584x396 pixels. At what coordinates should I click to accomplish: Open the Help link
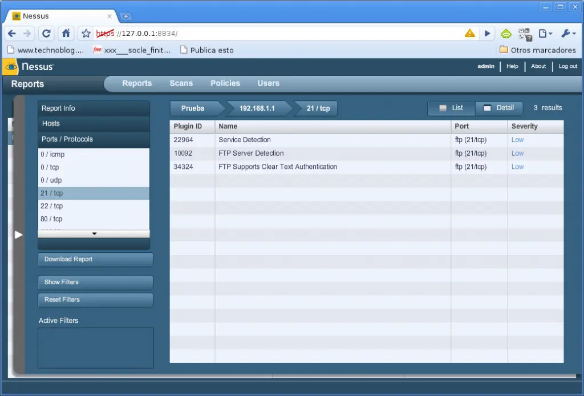click(512, 66)
